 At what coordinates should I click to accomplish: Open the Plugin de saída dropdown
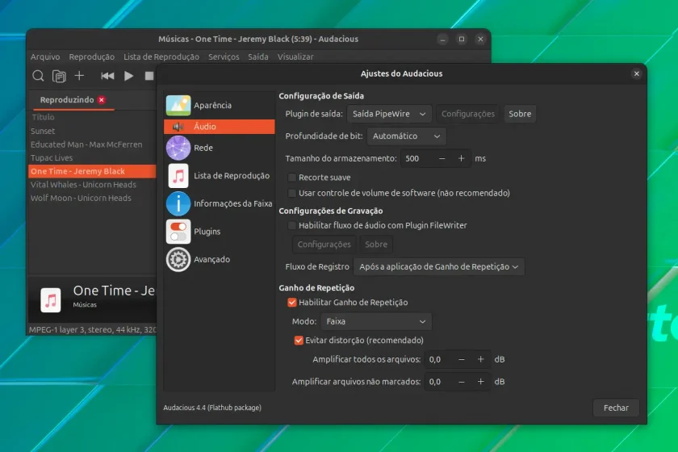point(389,114)
